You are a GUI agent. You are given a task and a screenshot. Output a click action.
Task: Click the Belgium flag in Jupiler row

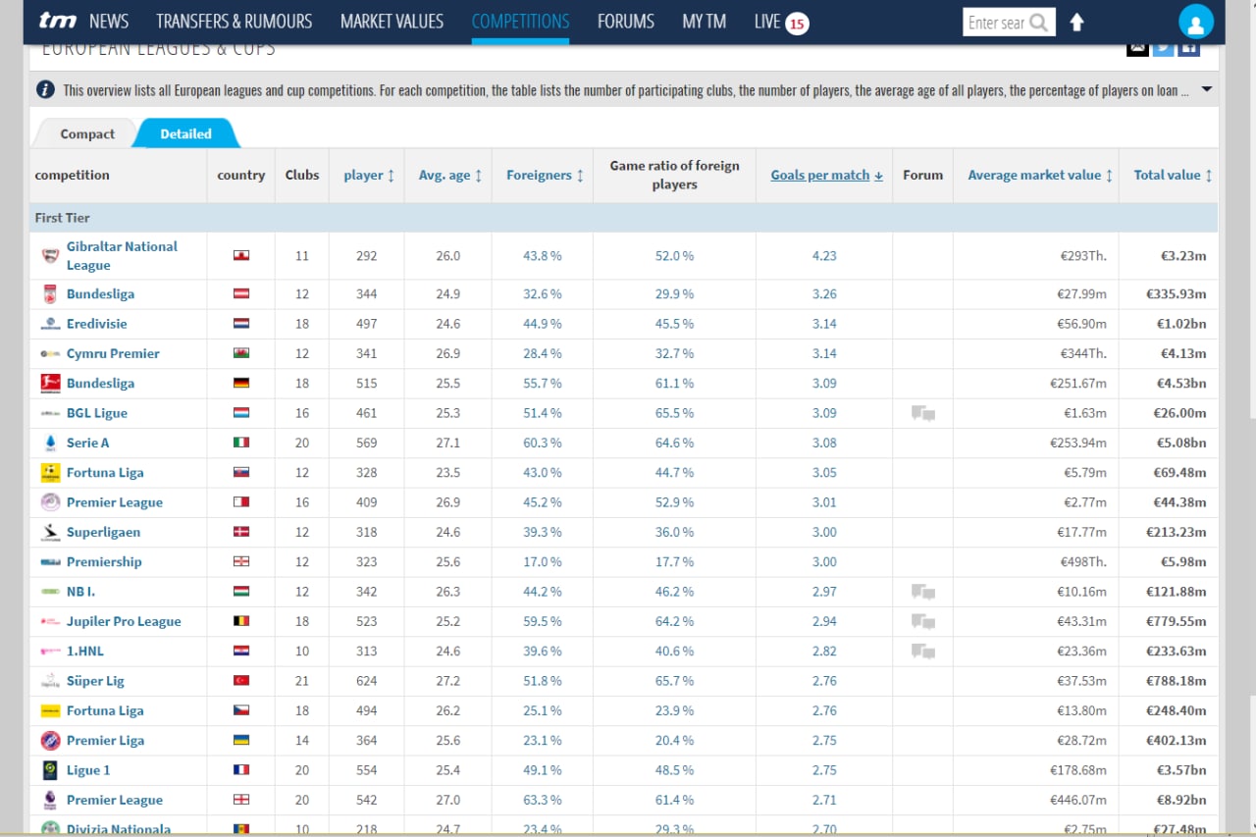[241, 621]
